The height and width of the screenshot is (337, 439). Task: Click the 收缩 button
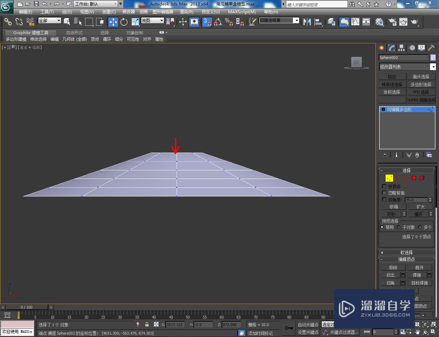tap(394, 207)
